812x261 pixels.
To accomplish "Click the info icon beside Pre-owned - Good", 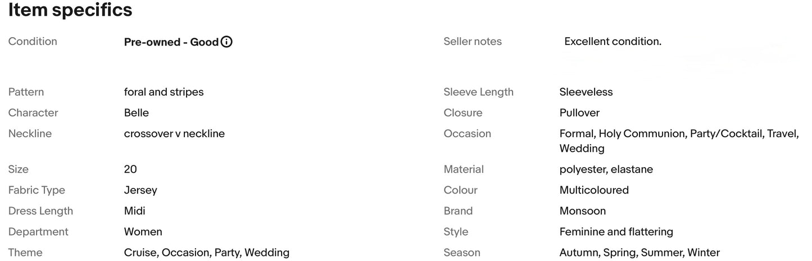I will click(x=226, y=42).
